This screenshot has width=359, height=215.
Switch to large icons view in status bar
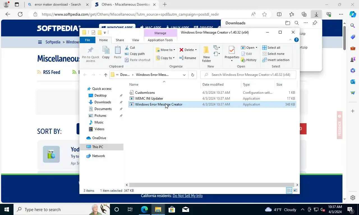pyautogui.click(x=295, y=191)
